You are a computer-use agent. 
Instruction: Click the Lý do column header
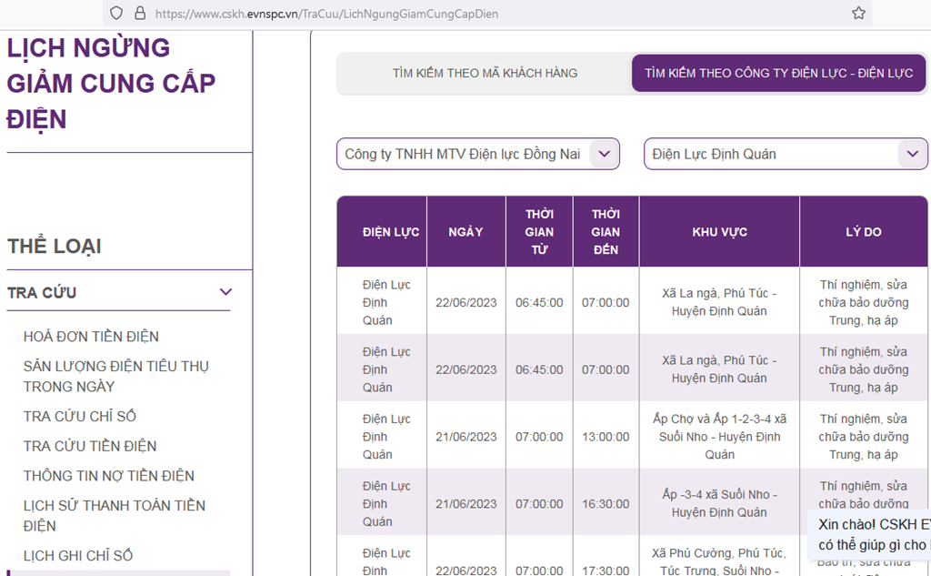[x=864, y=232]
